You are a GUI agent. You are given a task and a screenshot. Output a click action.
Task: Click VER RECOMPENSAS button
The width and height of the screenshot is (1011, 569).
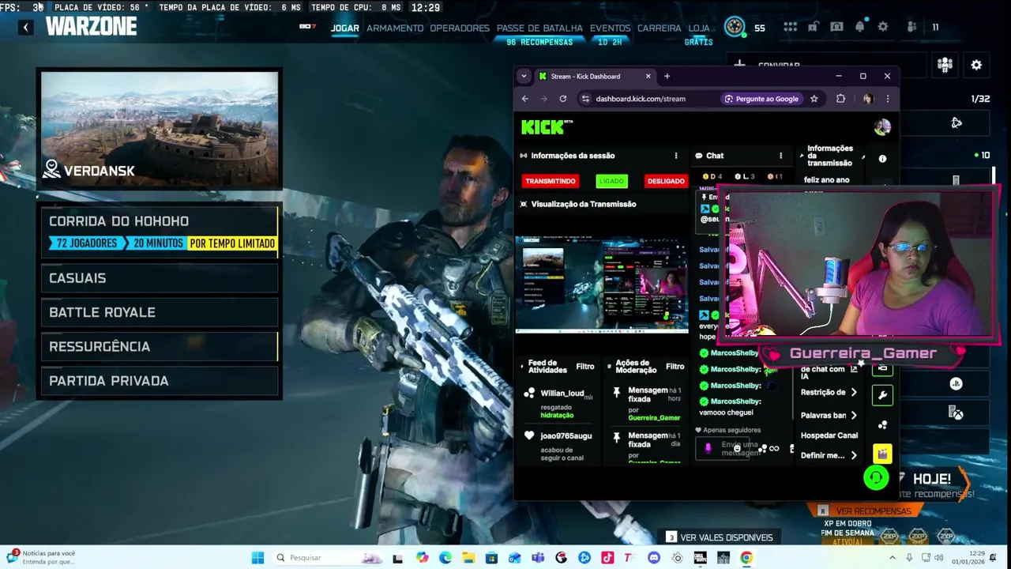[866, 511]
